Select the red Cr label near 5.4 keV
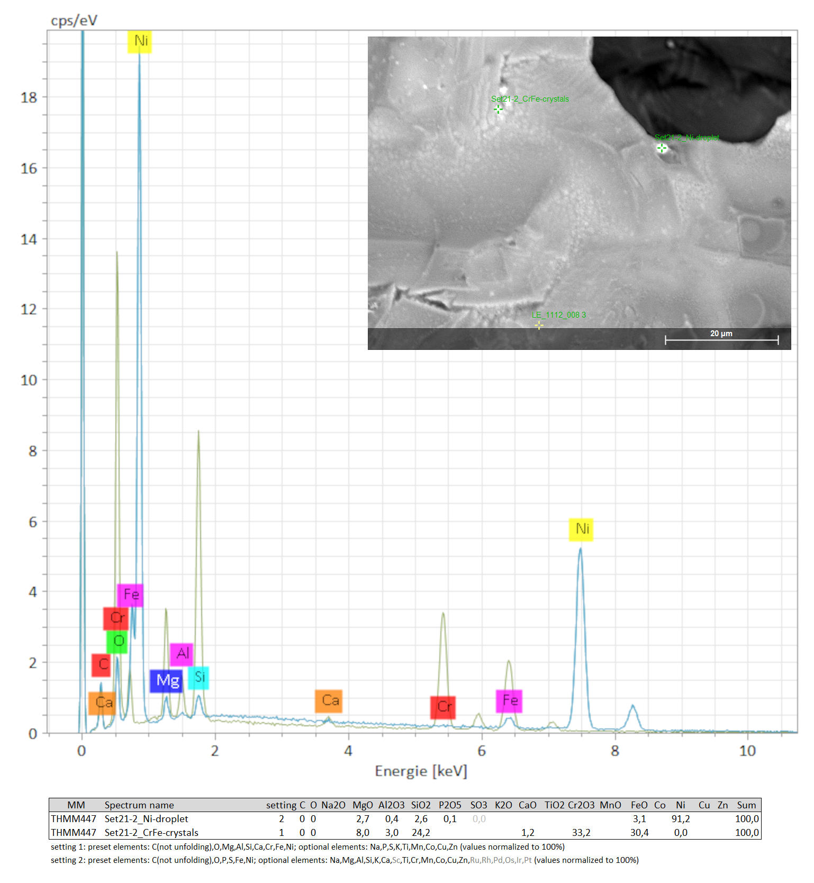The height and width of the screenshot is (883, 814). pyautogui.click(x=443, y=707)
